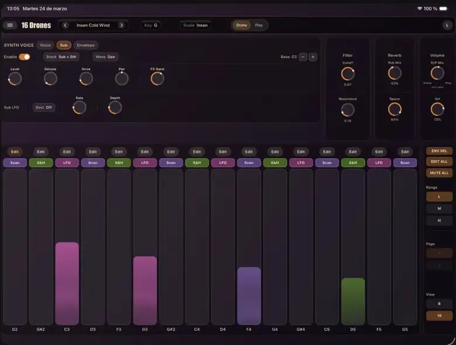The height and width of the screenshot is (345, 456).
Task: Adjust the FX Send knob
Action: 157,78
